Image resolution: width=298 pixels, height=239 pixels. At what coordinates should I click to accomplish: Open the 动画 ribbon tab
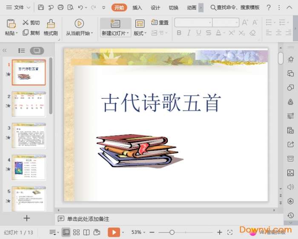[192, 8]
